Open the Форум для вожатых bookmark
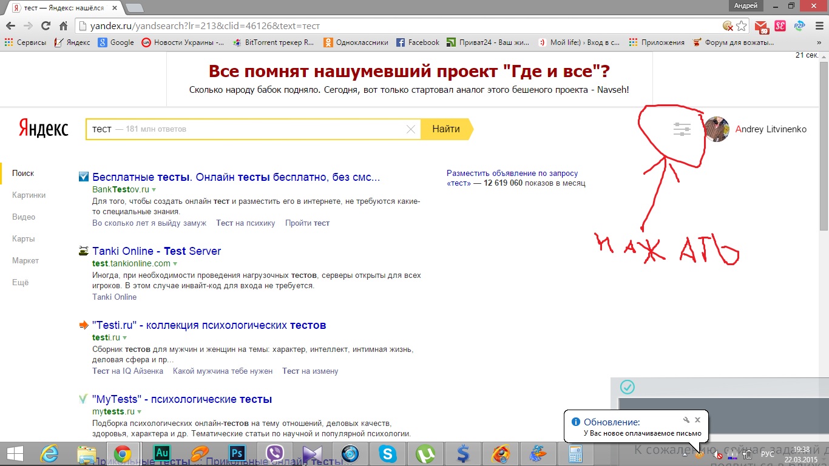This screenshot has width=829, height=466. (x=733, y=42)
